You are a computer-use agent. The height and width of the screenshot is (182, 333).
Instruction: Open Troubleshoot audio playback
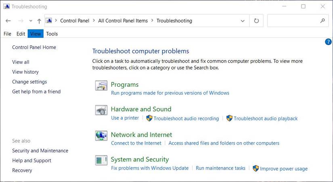coord(265,119)
